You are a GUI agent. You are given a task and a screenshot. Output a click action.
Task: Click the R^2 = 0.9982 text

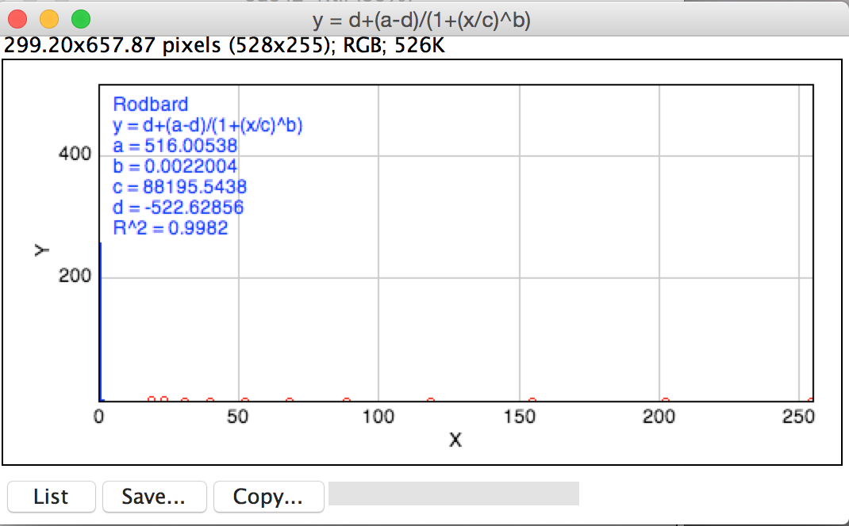point(171,228)
